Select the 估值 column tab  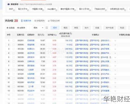coord(97,28)
